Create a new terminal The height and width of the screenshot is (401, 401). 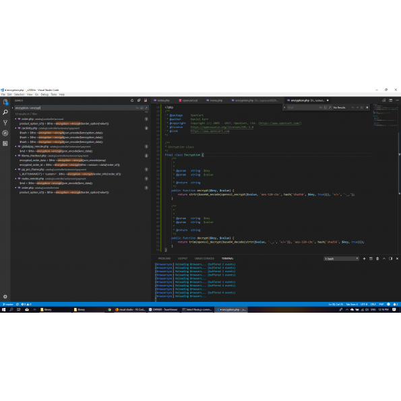point(364,259)
